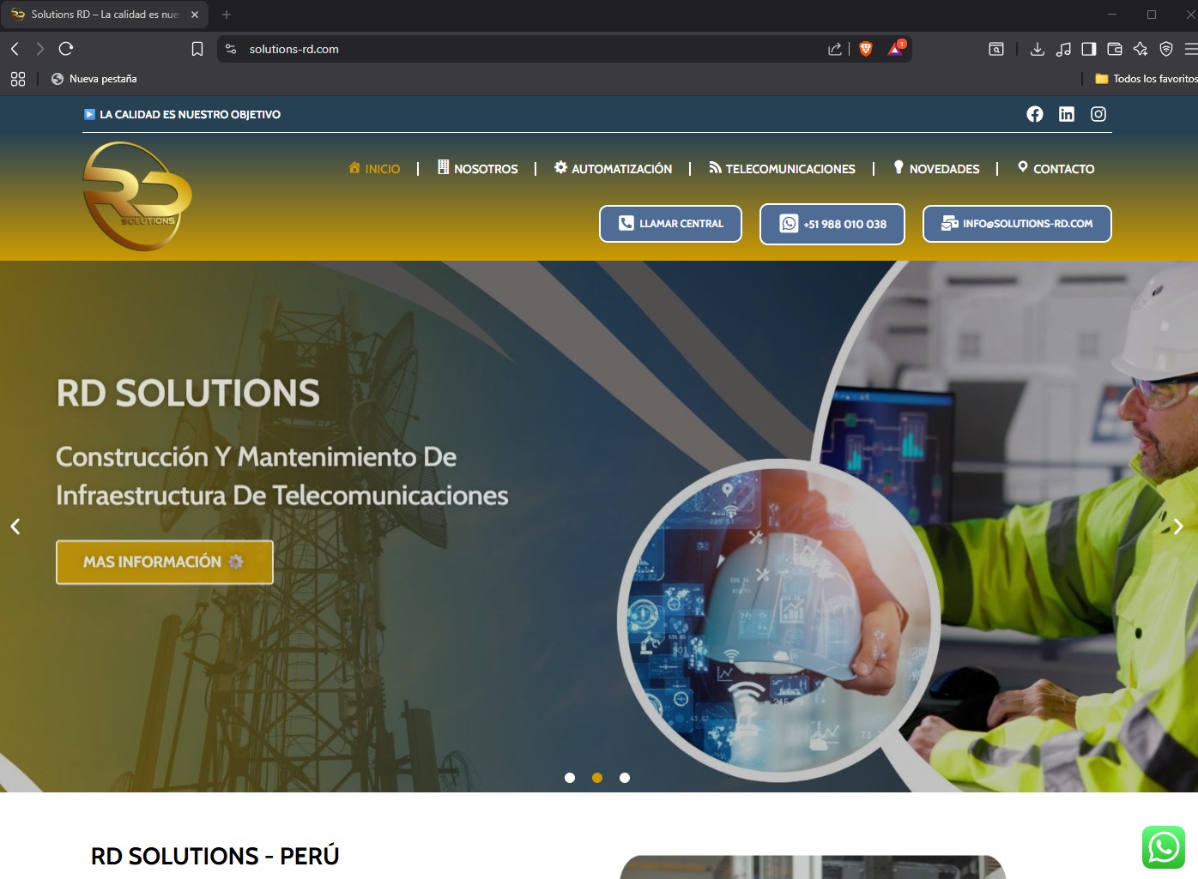1198x879 pixels.
Task: Click the find-in-page toolbar icon
Action: coord(996,49)
